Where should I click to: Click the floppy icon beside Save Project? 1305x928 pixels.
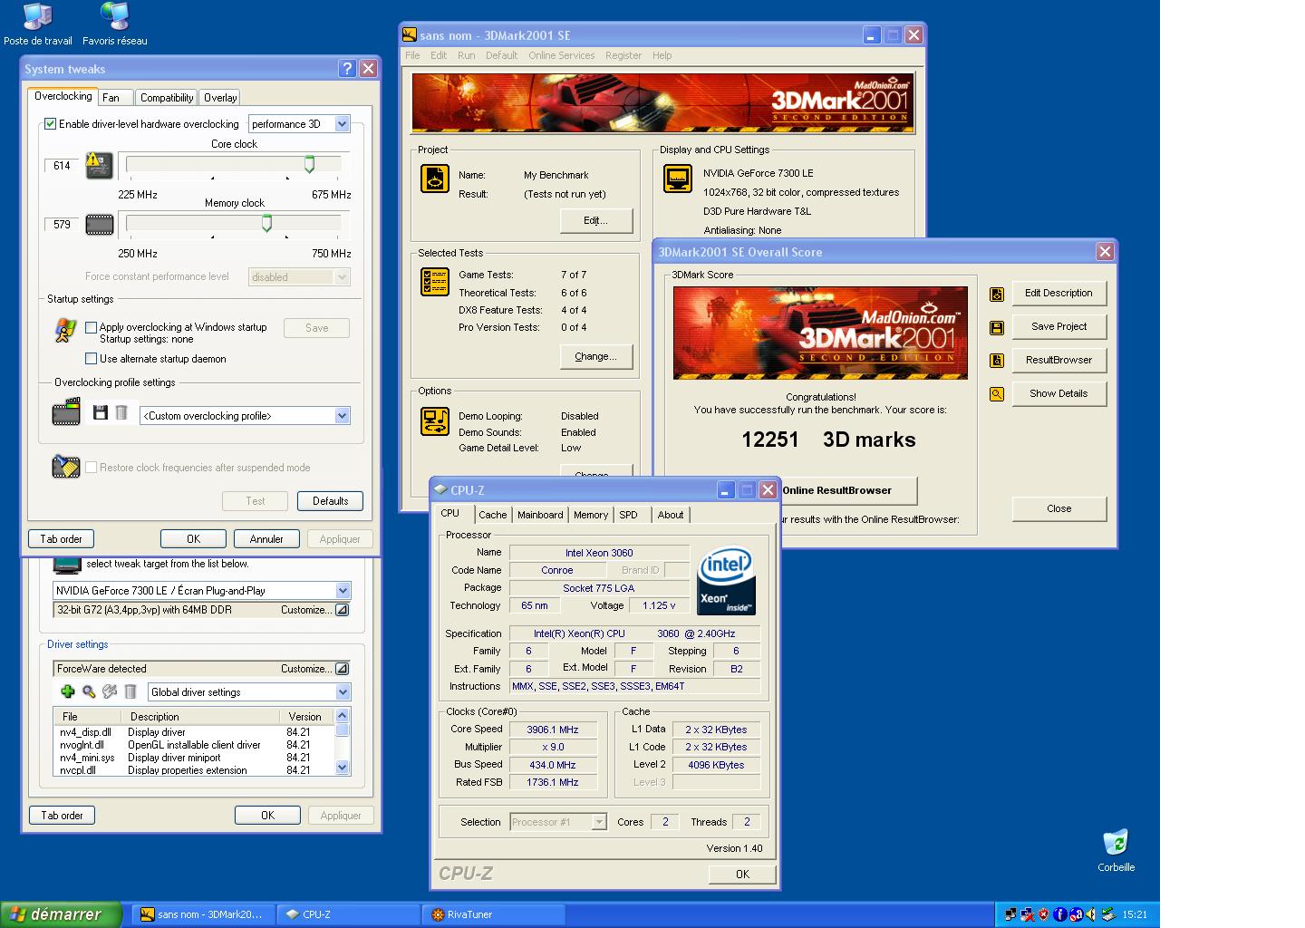(997, 328)
